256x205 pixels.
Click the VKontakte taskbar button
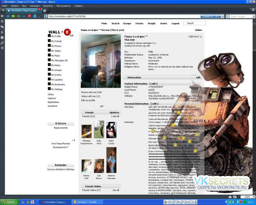coord(55,202)
